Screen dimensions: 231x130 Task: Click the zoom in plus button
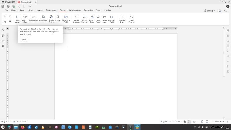pos(228,122)
